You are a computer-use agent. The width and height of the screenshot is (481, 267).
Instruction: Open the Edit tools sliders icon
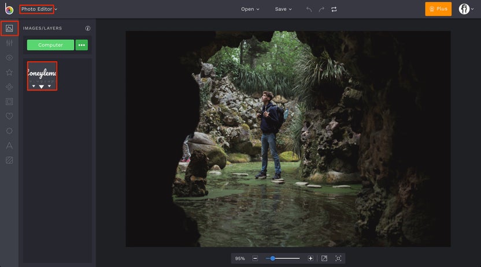coord(9,43)
